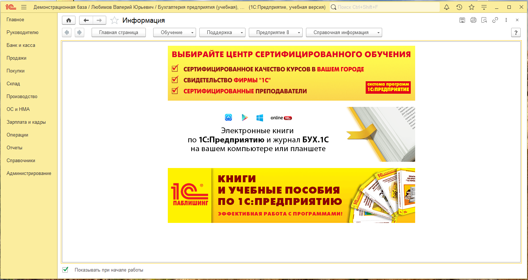Open the Отчеты section
The height and width of the screenshot is (280, 528).
(14, 148)
